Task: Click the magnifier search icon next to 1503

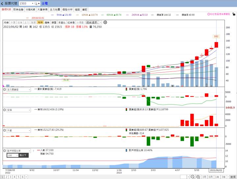Action: click(36, 3)
